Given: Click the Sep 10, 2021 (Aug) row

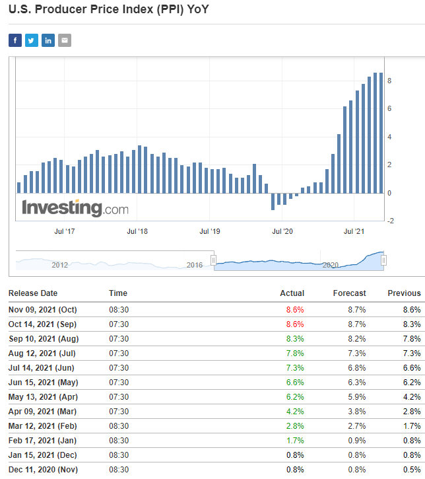Looking at the screenshot, I should 216,339.
